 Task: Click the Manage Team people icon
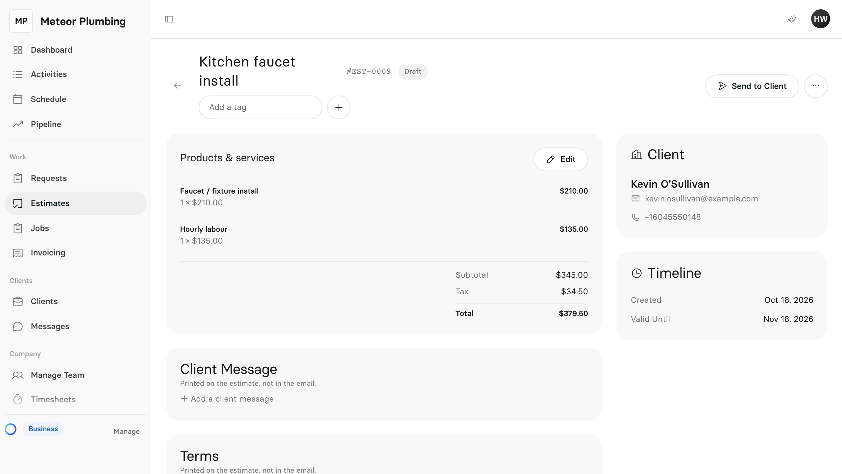click(17, 375)
